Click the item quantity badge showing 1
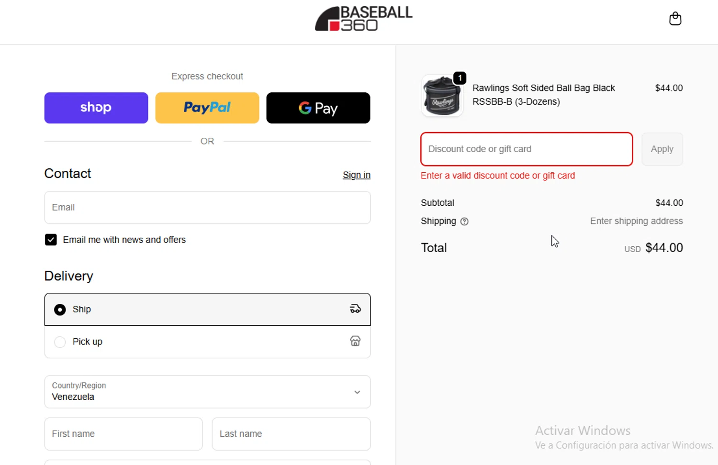 coord(460,78)
